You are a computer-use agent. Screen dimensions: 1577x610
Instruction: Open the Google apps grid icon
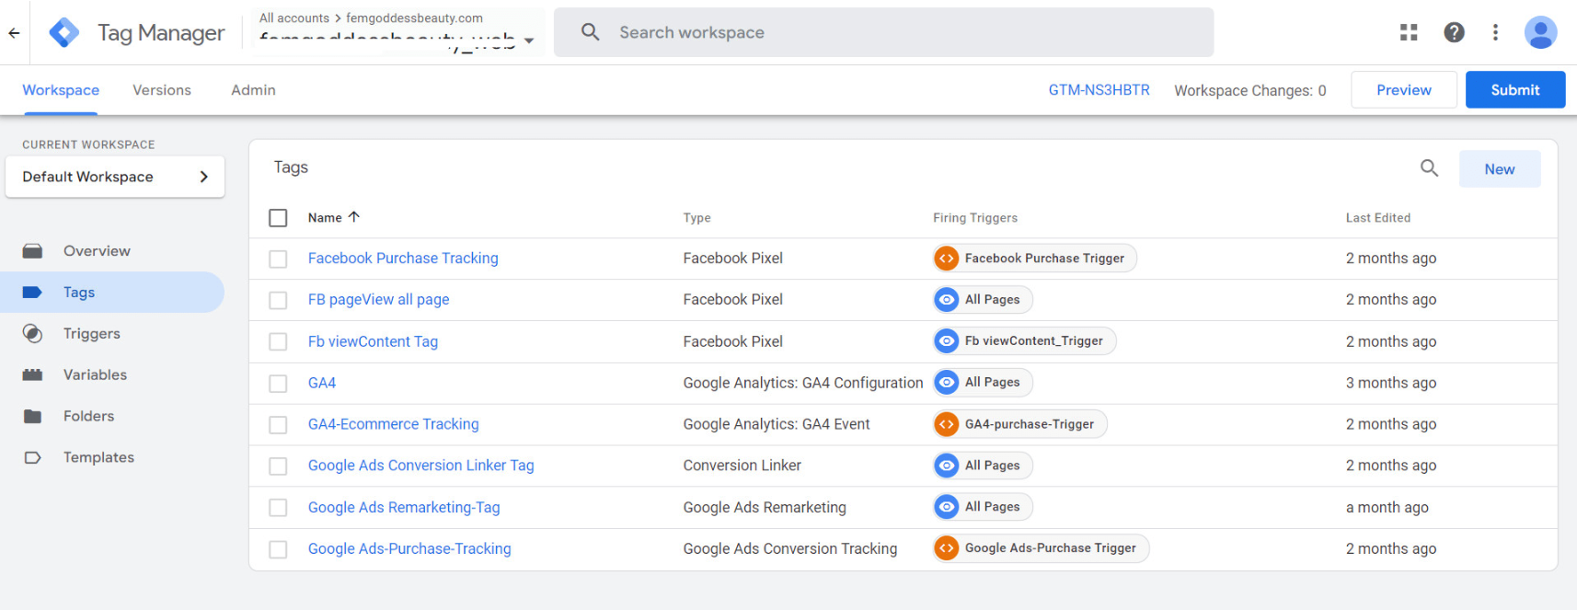pyautogui.click(x=1409, y=32)
